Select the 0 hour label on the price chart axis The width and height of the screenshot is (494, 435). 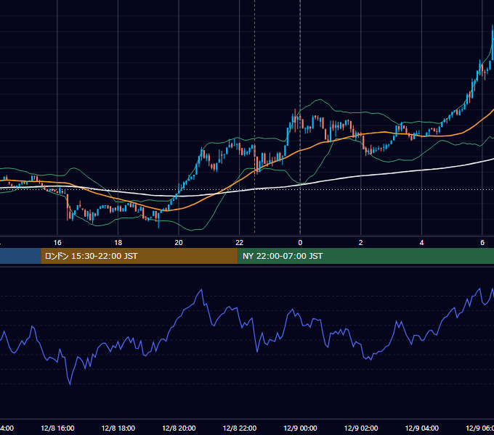[x=300, y=243]
